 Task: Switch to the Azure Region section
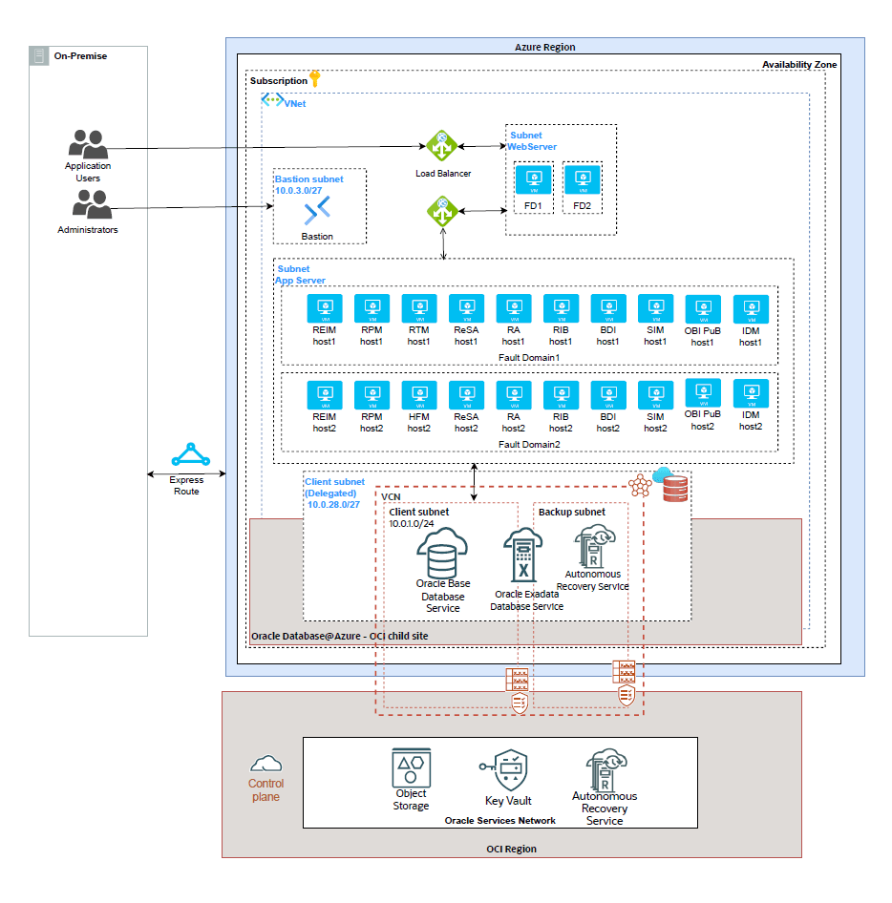pos(544,46)
